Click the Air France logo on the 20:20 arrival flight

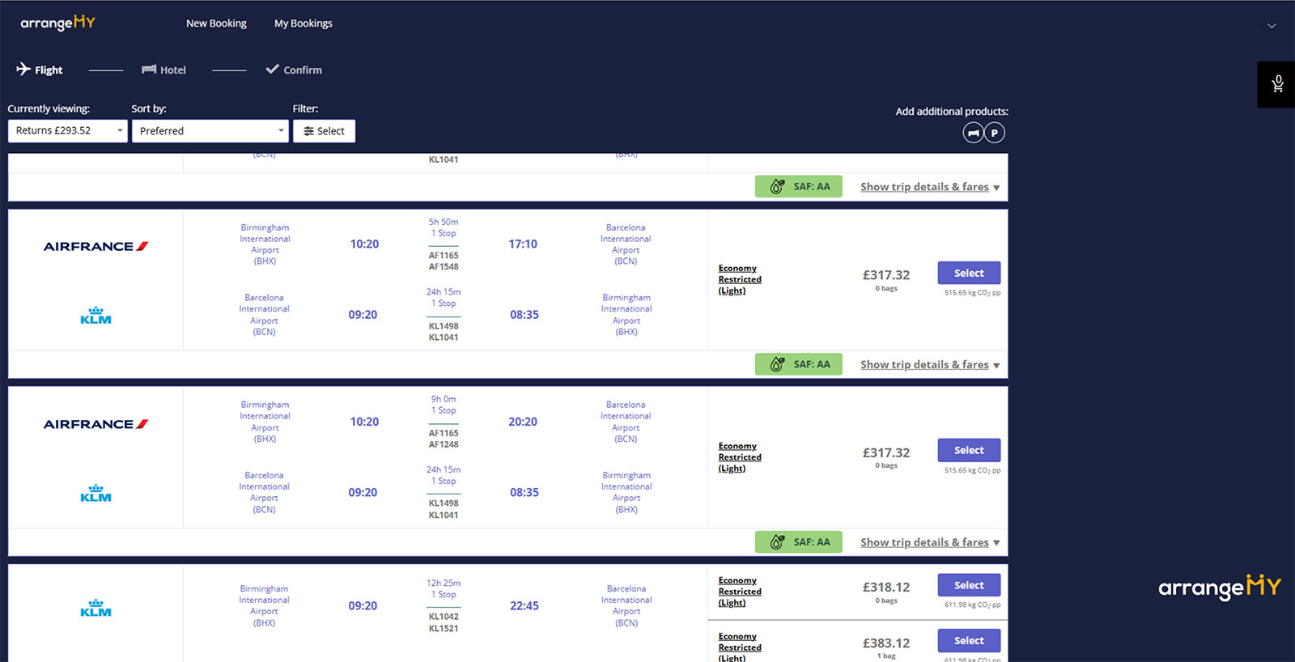coord(96,424)
